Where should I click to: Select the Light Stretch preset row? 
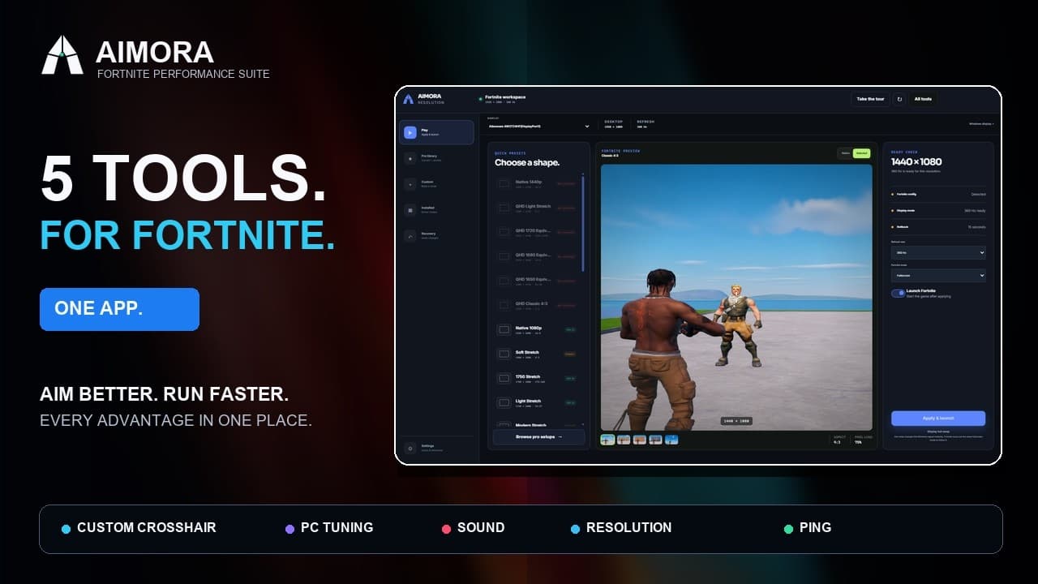(x=536, y=402)
